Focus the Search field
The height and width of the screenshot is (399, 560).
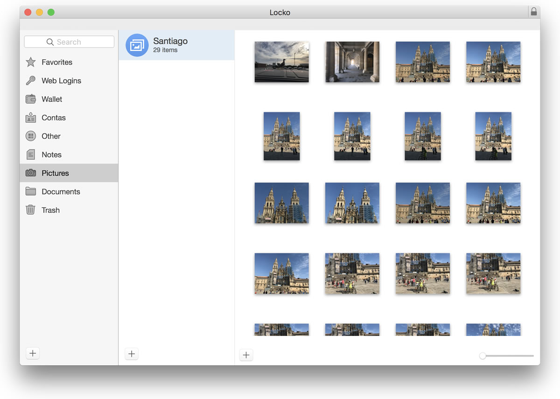point(69,42)
